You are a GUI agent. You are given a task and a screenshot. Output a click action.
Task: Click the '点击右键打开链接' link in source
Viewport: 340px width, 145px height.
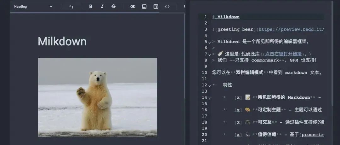pyautogui.click(x=283, y=54)
